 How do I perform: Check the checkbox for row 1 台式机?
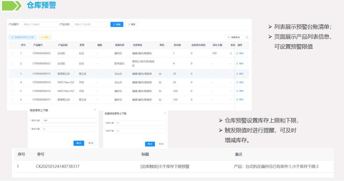point(13,53)
